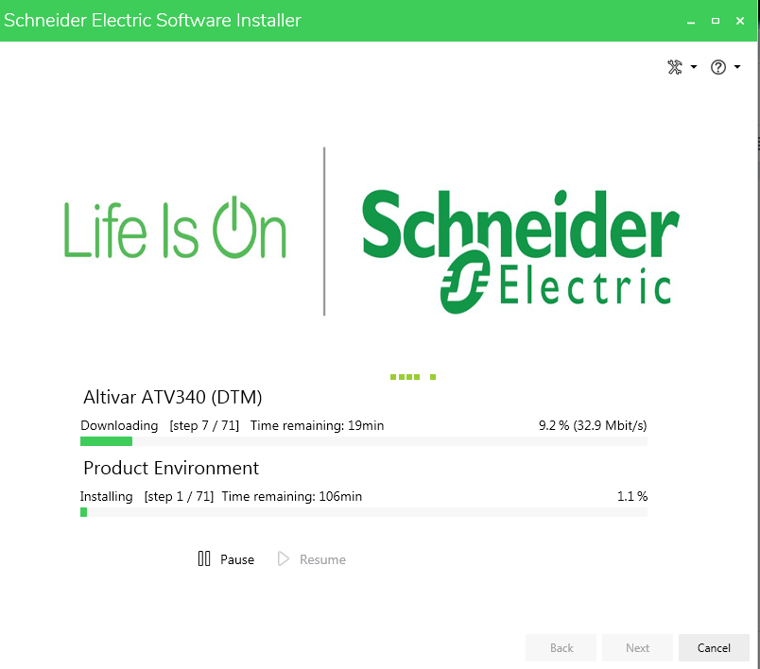Close the installer window
The height and width of the screenshot is (669, 760).
click(x=740, y=21)
